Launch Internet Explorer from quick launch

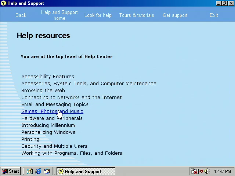click(x=38, y=171)
